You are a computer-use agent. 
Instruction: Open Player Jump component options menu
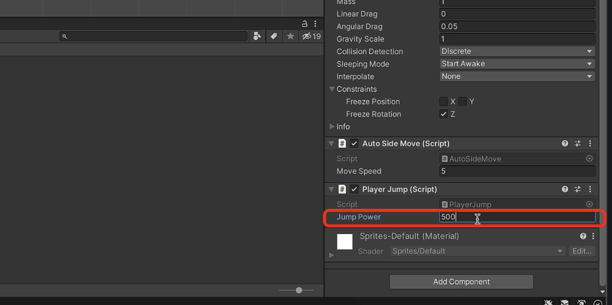(590, 189)
